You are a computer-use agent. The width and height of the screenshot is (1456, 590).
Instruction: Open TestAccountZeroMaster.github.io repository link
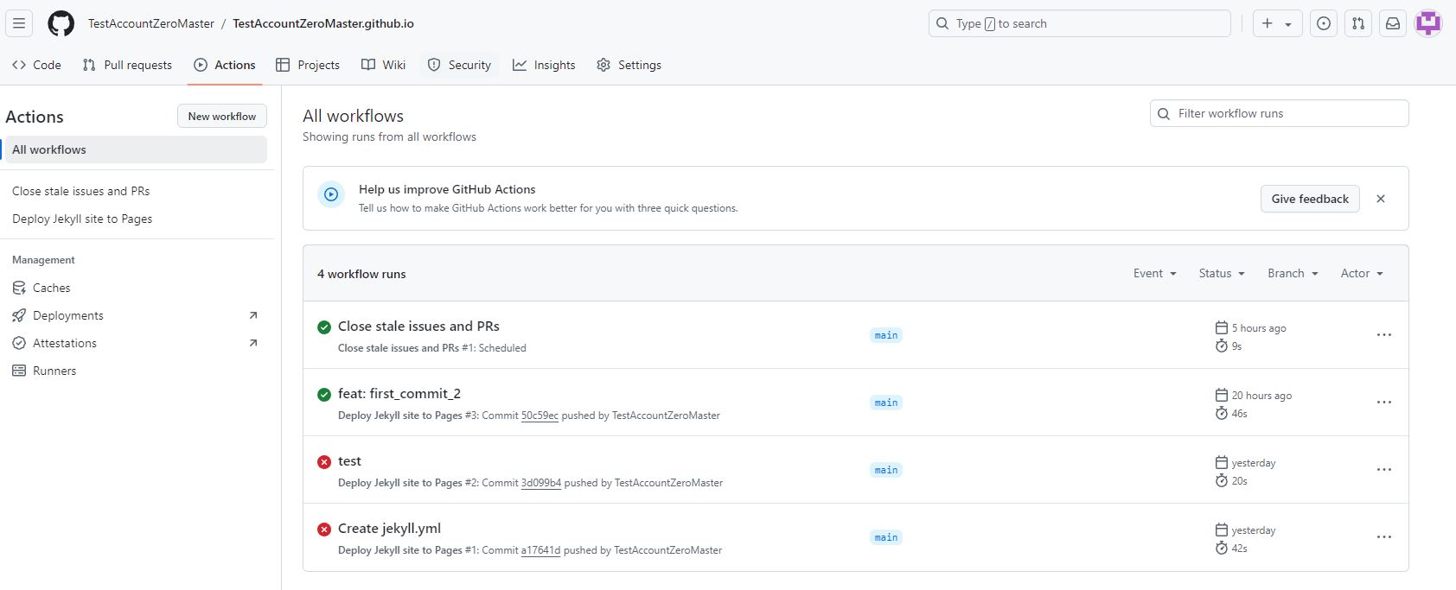(323, 23)
